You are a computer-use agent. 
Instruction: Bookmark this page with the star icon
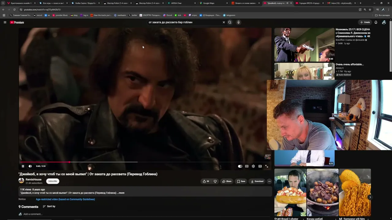(x=370, y=9)
